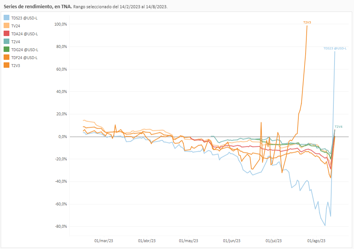Click the teal T2V4 legend color swatch

pyautogui.click(x=7, y=41)
